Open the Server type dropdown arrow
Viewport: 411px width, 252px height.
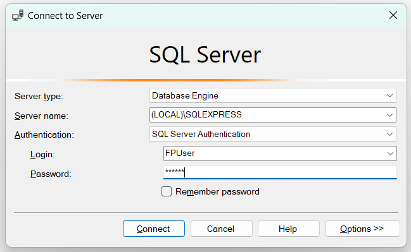[x=389, y=95]
